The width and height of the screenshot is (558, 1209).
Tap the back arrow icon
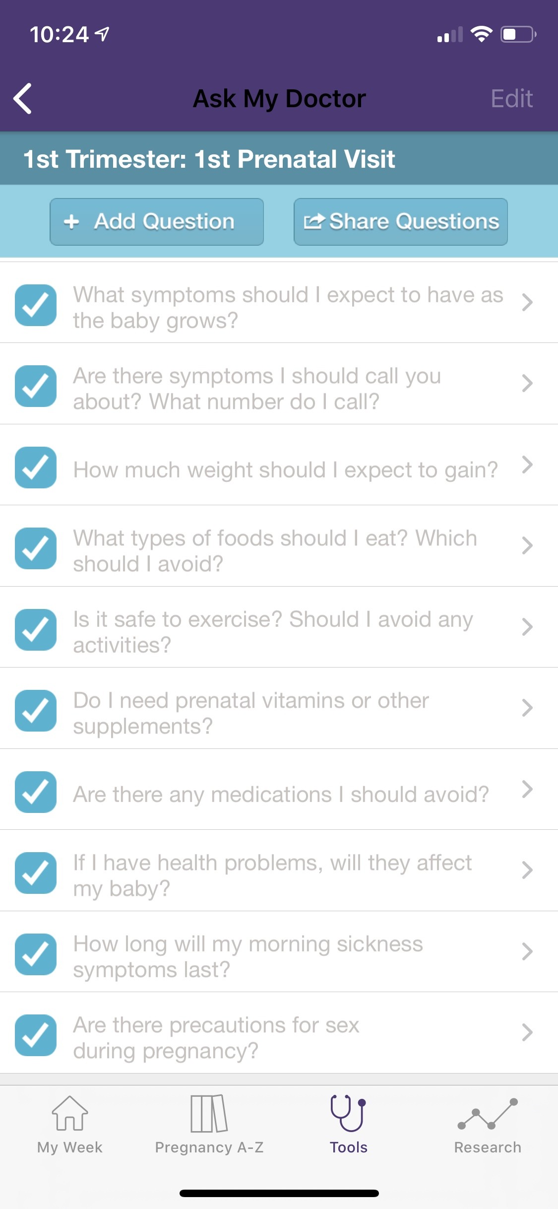click(23, 99)
